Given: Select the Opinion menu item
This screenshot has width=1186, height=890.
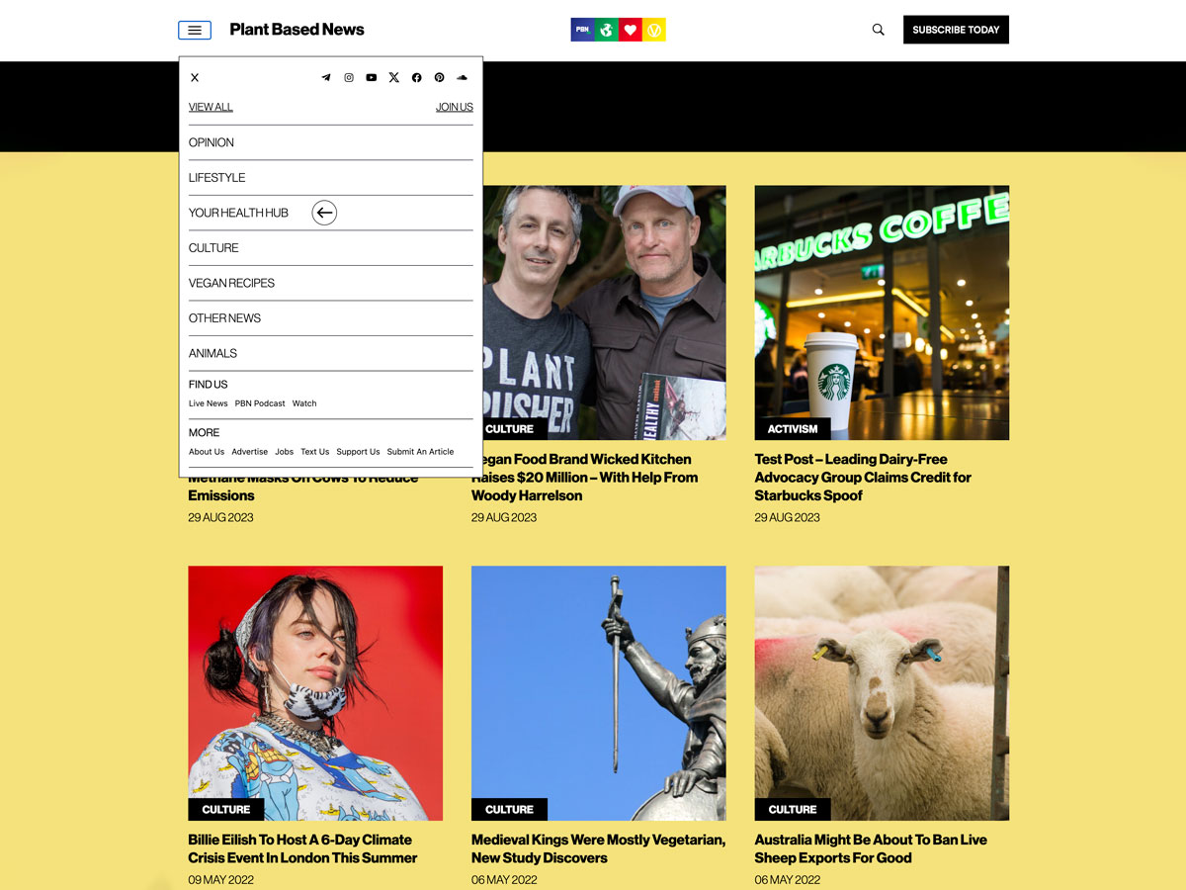Looking at the screenshot, I should [x=331, y=142].
